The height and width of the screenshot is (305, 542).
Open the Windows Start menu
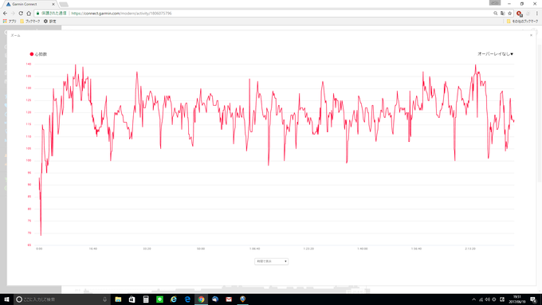tap(6, 299)
